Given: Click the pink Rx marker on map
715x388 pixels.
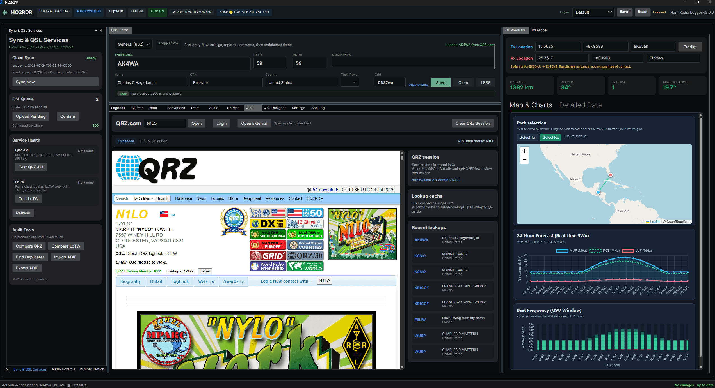Looking at the screenshot, I should [x=610, y=175].
